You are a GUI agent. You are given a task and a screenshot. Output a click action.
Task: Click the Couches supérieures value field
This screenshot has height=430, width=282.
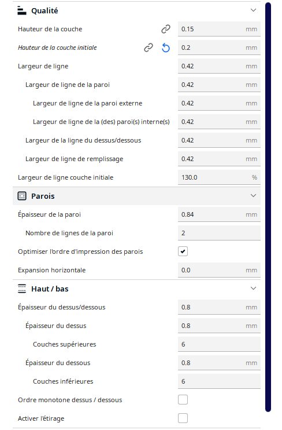pyautogui.click(x=219, y=344)
